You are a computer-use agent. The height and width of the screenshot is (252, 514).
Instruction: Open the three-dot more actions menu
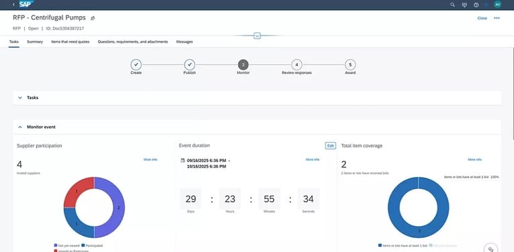(x=497, y=18)
